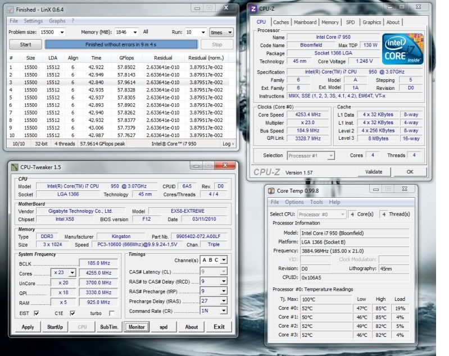The image size is (449, 356).
Task: Uncheck the C1E checkbox
Action: [x=72, y=313]
